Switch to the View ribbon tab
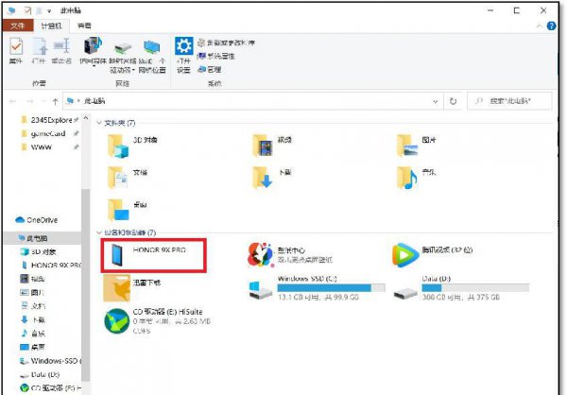 (x=84, y=25)
